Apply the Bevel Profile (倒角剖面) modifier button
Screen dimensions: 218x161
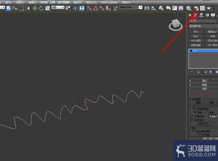click(x=196, y=45)
